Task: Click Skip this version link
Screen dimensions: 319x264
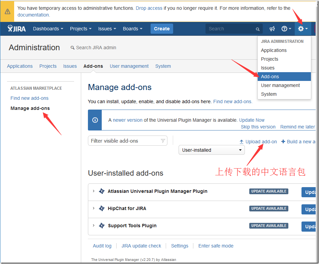Action: pos(258,127)
